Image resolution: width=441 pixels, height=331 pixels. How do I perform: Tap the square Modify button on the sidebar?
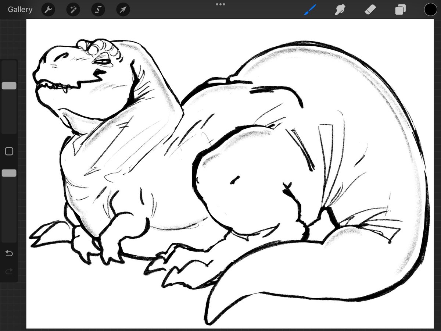click(x=9, y=151)
